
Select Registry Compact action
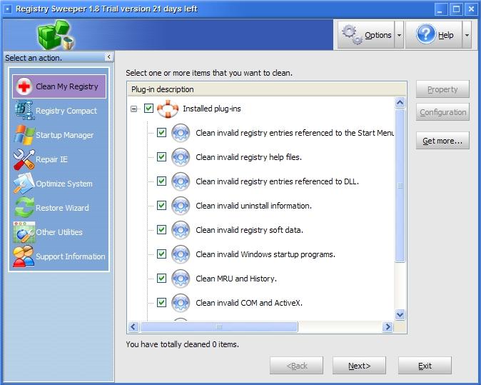[x=59, y=111]
